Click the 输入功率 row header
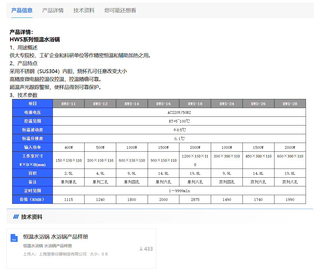 tap(32, 147)
